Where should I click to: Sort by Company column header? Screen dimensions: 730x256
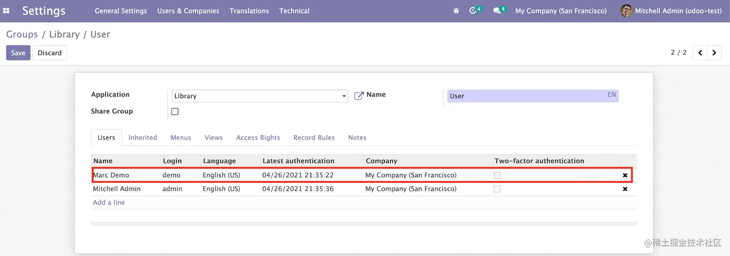click(x=428, y=161)
